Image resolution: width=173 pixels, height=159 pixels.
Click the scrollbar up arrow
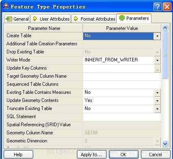[165, 28]
